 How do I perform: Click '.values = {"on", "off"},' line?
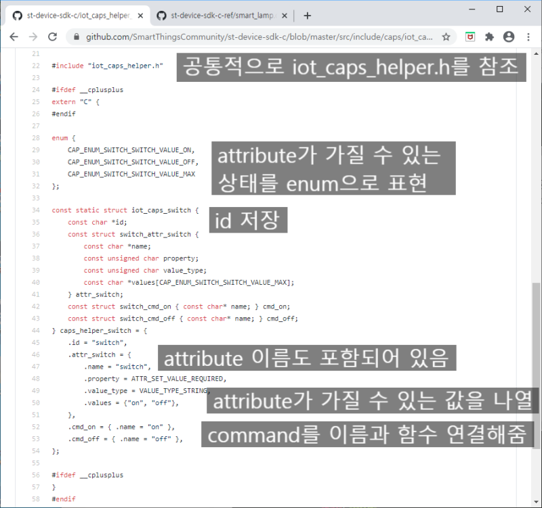click(x=131, y=402)
